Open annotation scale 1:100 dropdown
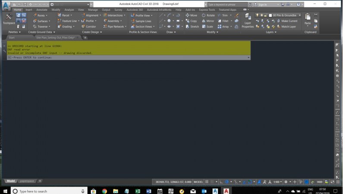The height and width of the screenshot is (194, 345). pyautogui.click(x=277, y=182)
